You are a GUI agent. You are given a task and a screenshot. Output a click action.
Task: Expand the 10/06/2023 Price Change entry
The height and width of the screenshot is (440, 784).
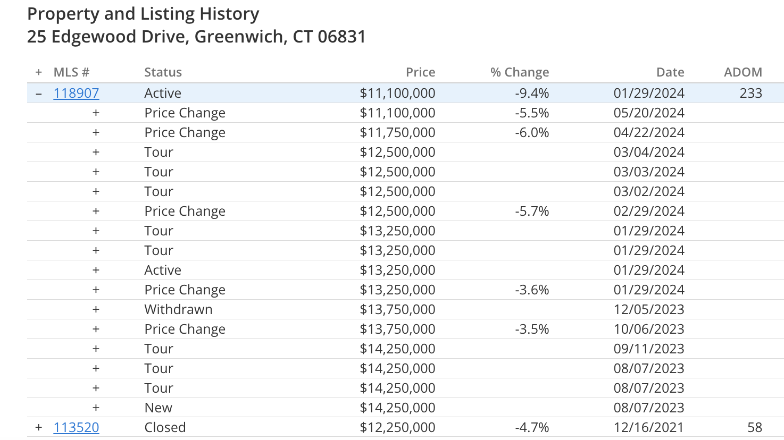pyautogui.click(x=96, y=329)
